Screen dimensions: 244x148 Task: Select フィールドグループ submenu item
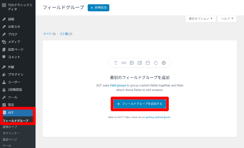click(15, 121)
